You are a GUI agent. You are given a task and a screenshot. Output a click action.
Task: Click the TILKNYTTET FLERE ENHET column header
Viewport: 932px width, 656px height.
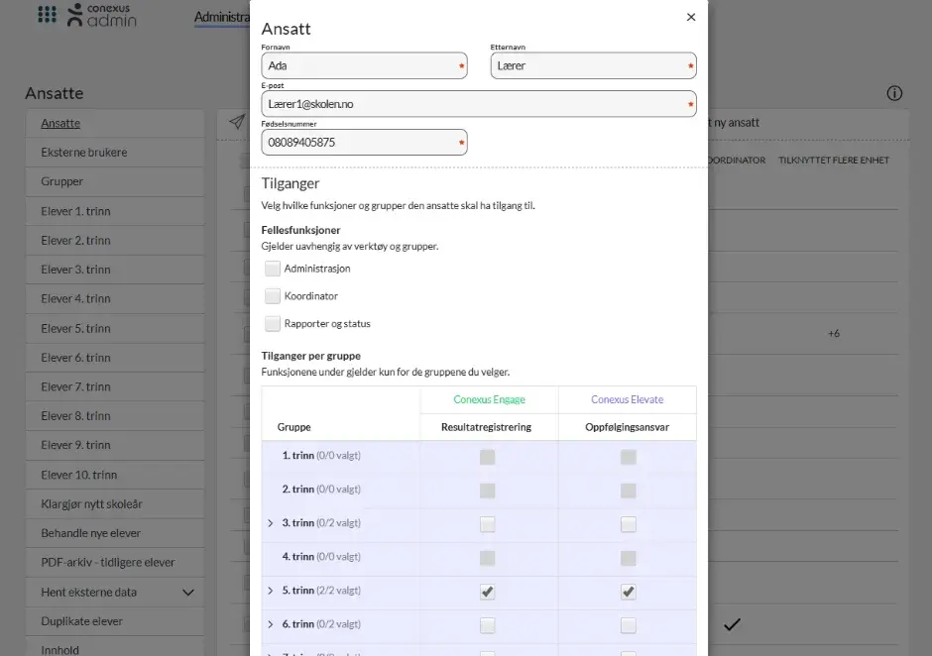point(834,160)
